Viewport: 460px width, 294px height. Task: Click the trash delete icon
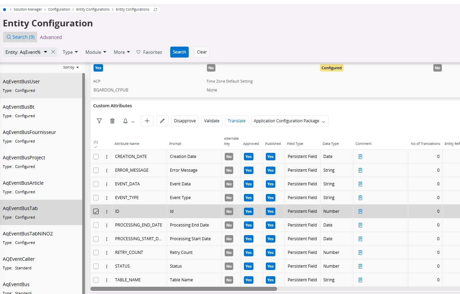[112, 121]
